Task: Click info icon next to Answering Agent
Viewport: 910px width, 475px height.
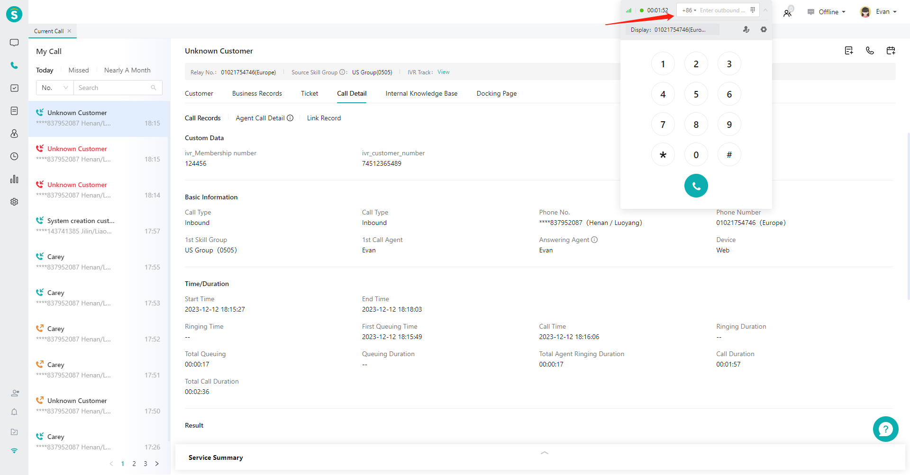Action: (594, 240)
